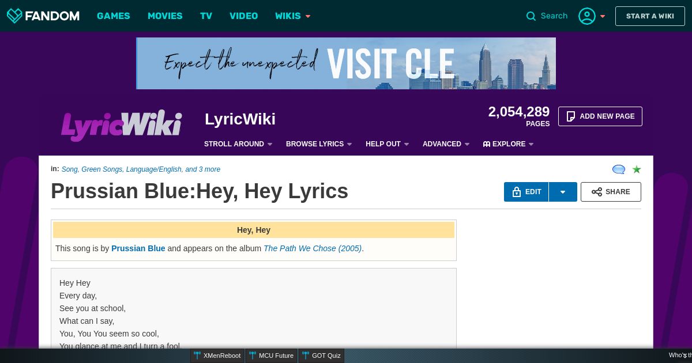This screenshot has height=363, width=692.
Task: Click the Edit button
Action: pyautogui.click(x=526, y=192)
